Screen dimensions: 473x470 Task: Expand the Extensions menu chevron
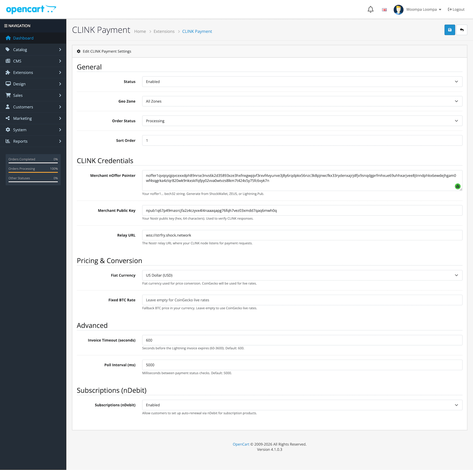60,73
